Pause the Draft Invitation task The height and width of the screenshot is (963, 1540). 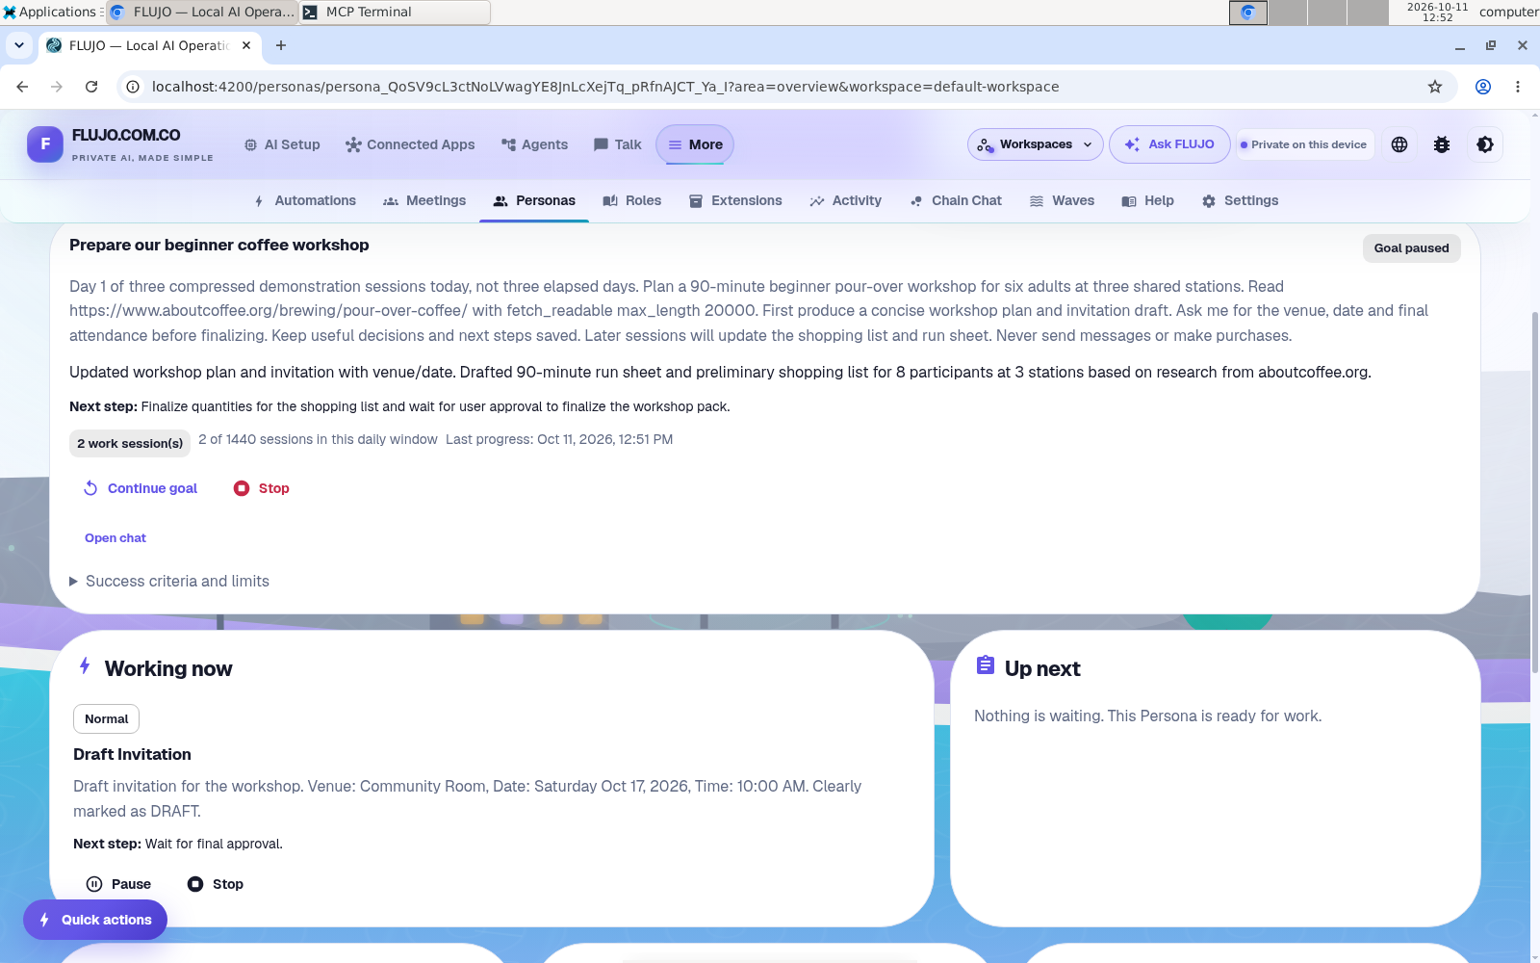[119, 884]
